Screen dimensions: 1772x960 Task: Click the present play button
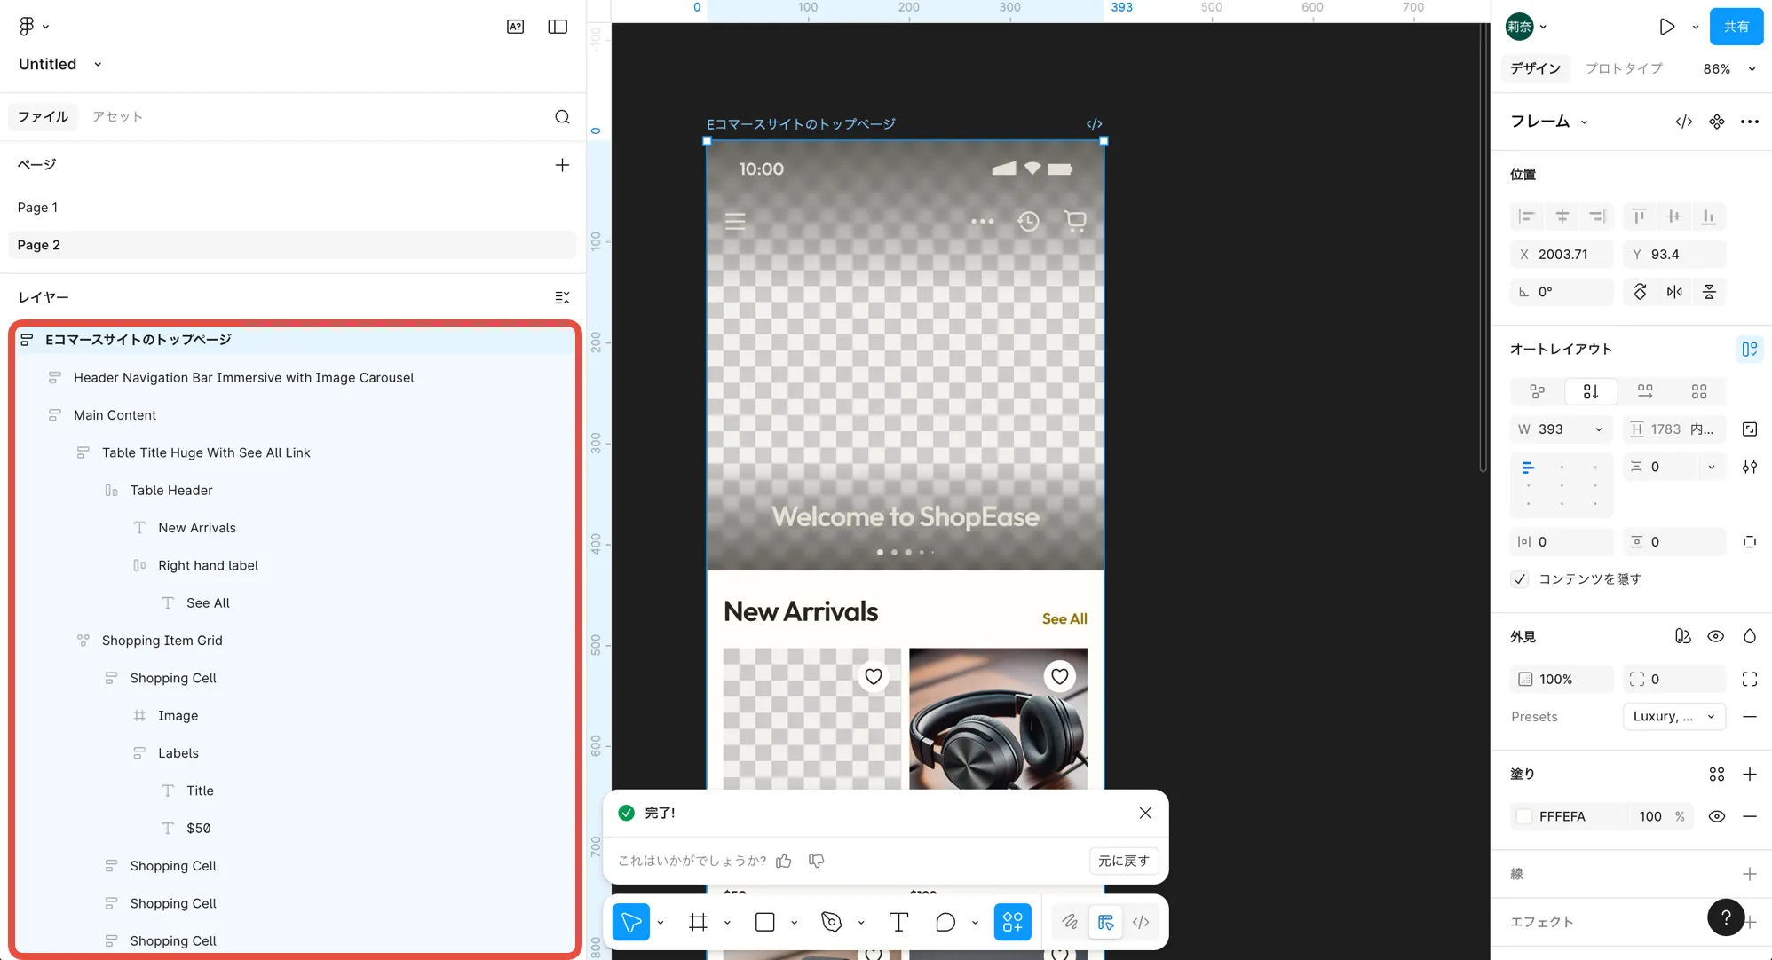(1667, 27)
